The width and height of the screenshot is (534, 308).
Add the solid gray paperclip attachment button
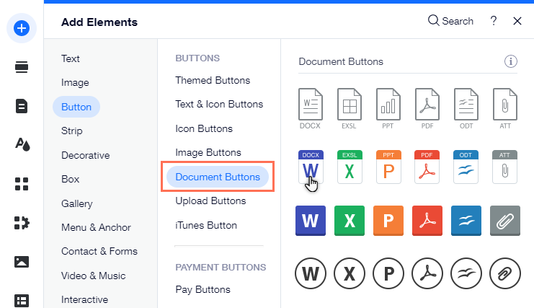pos(505,221)
